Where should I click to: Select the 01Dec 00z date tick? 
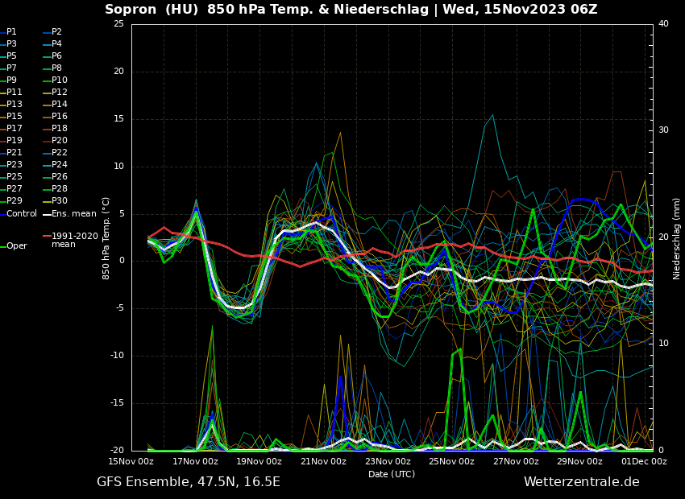click(x=643, y=461)
